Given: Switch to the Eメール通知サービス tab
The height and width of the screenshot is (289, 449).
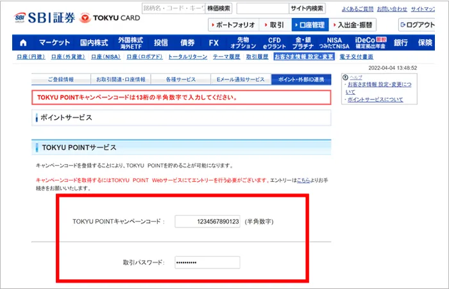Looking at the screenshot, I should [240, 79].
